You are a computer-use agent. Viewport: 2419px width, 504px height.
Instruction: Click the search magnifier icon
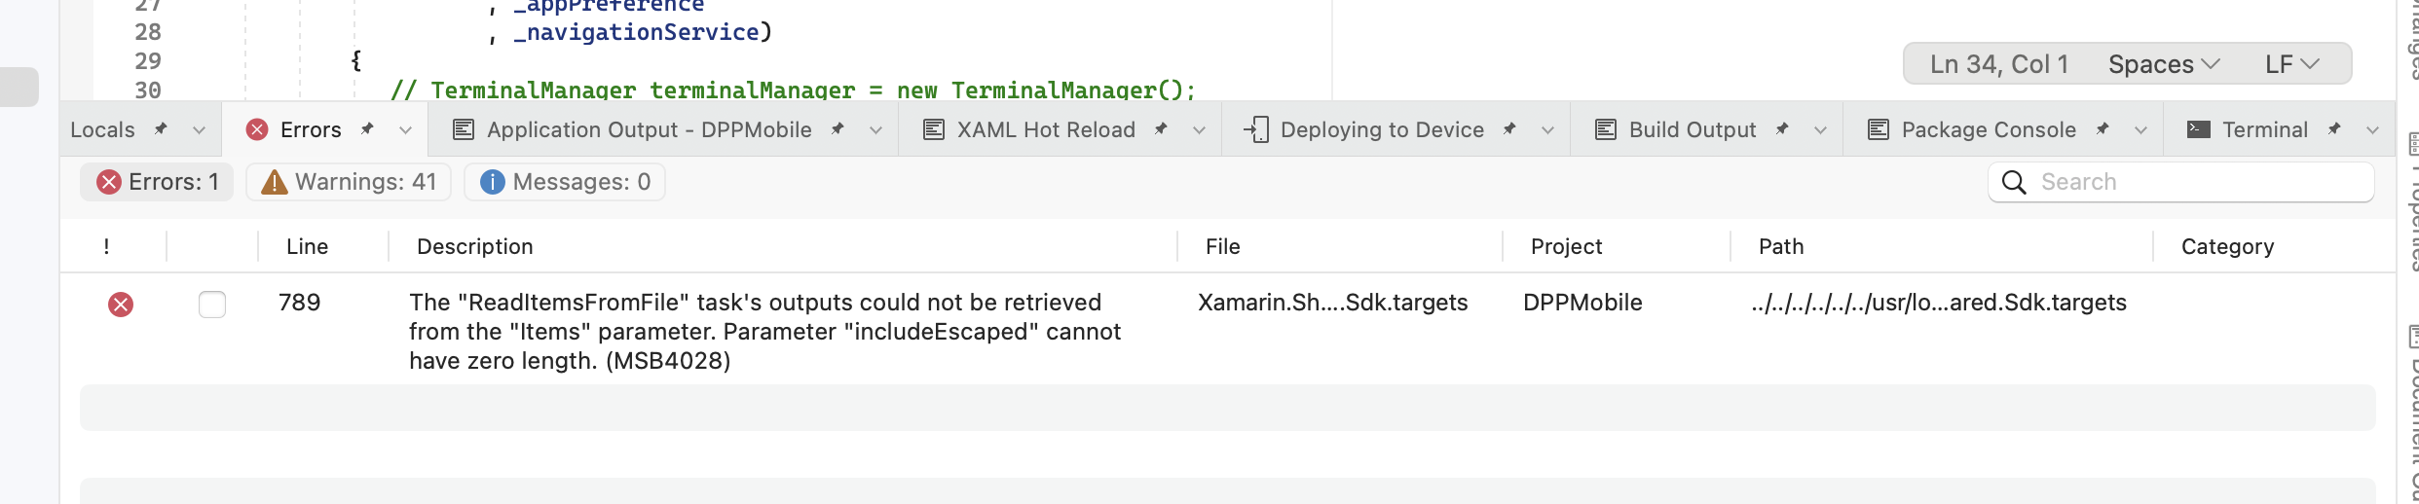[2014, 182]
